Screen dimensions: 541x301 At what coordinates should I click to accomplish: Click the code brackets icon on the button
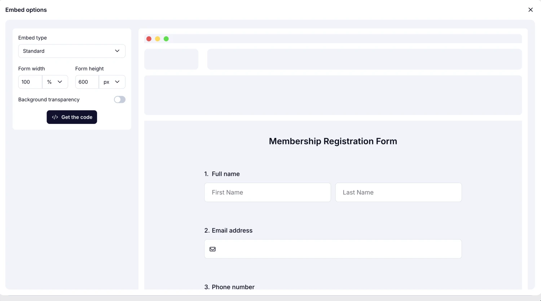click(55, 117)
